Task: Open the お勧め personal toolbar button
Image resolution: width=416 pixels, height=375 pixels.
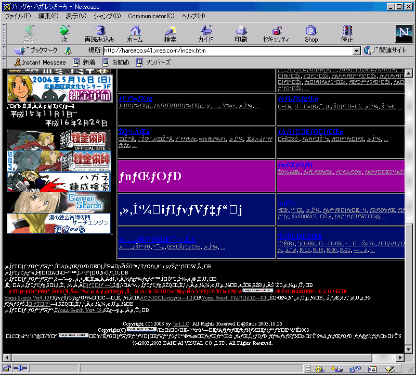Action: 116,63
